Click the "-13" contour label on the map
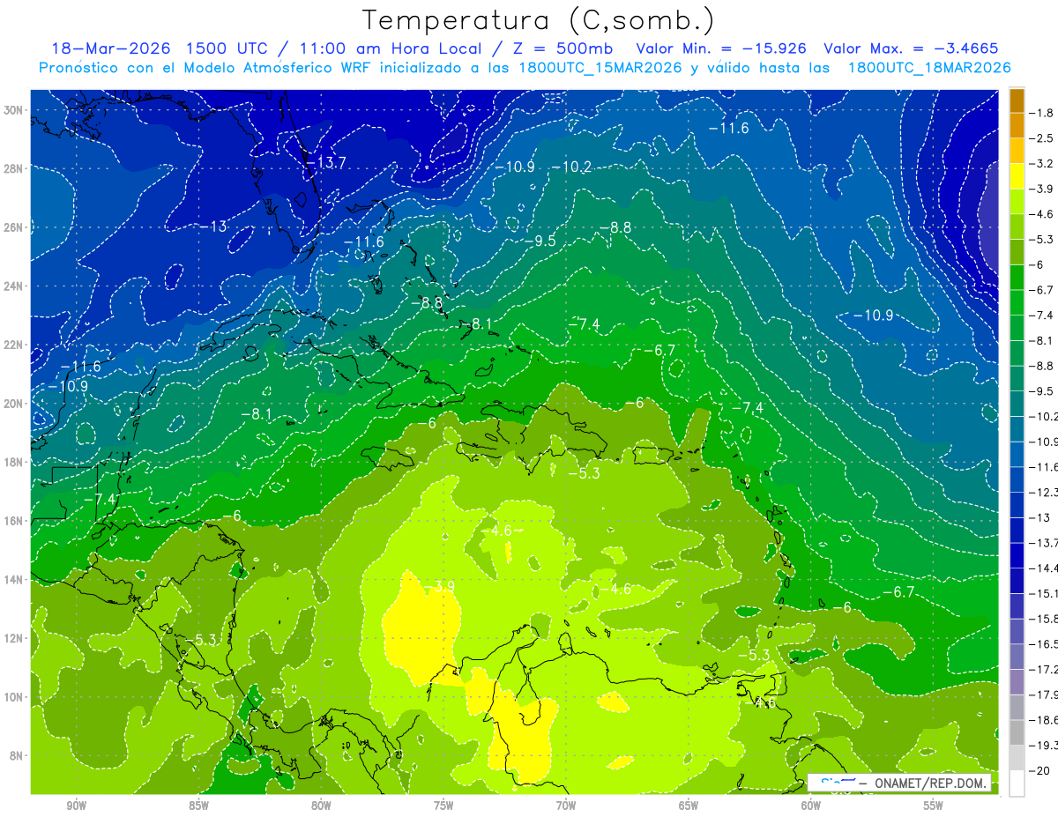The width and height of the screenshot is (1058, 817). click(213, 227)
